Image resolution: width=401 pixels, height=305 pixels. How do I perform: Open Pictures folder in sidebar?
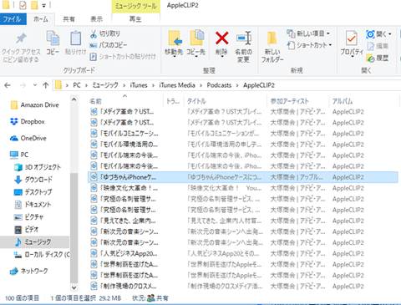coord(29,217)
